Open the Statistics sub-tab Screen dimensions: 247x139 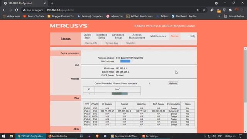(x=131, y=43)
